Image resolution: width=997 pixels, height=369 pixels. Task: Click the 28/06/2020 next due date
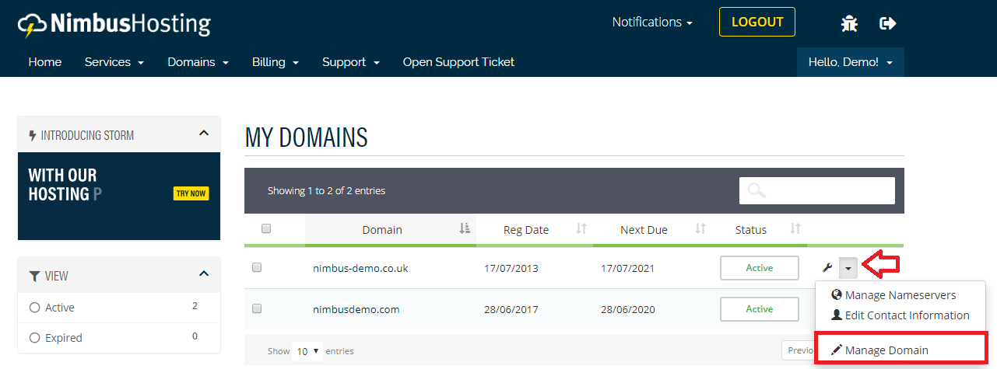tap(628, 309)
